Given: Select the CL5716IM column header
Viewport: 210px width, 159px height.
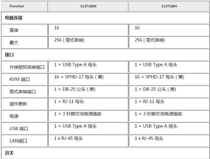Looking at the screenshot, I should pyautogui.click(x=88, y=6).
